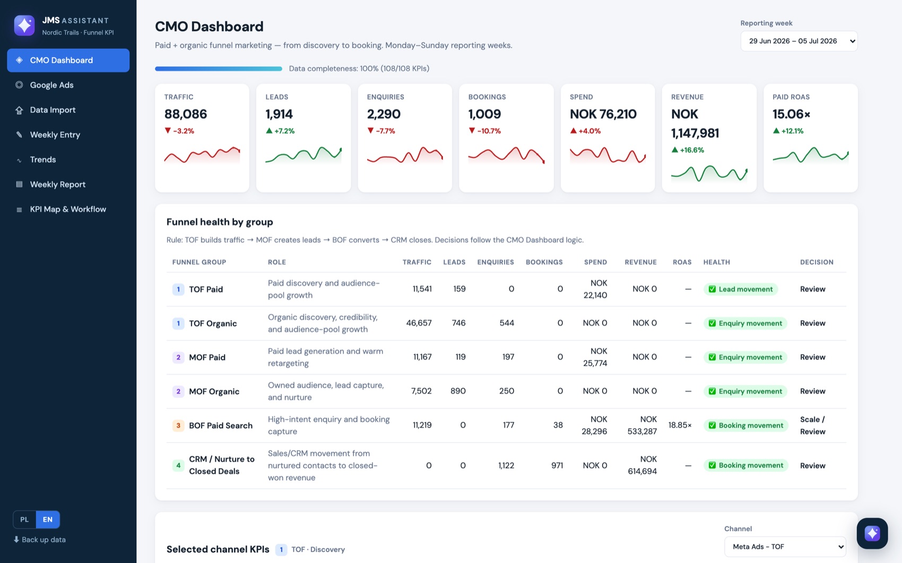Click Review decision for MOF Paid
902x563 pixels.
pos(812,357)
